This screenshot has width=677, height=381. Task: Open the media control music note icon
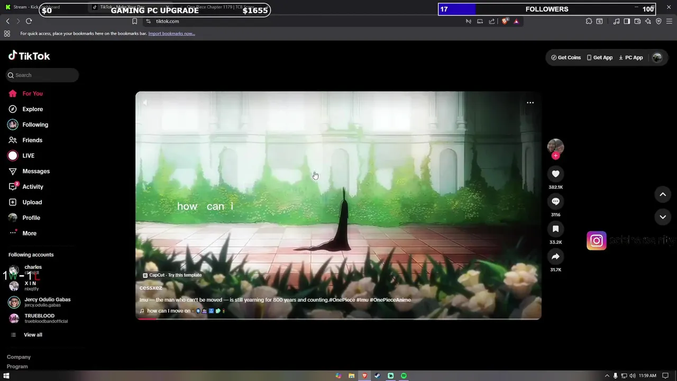click(x=616, y=21)
